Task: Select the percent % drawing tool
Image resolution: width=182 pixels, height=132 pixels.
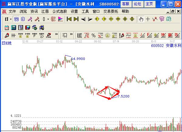Action: [94, 35]
